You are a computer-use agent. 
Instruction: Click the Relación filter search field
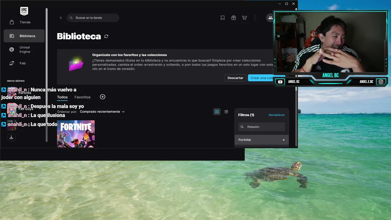262,127
